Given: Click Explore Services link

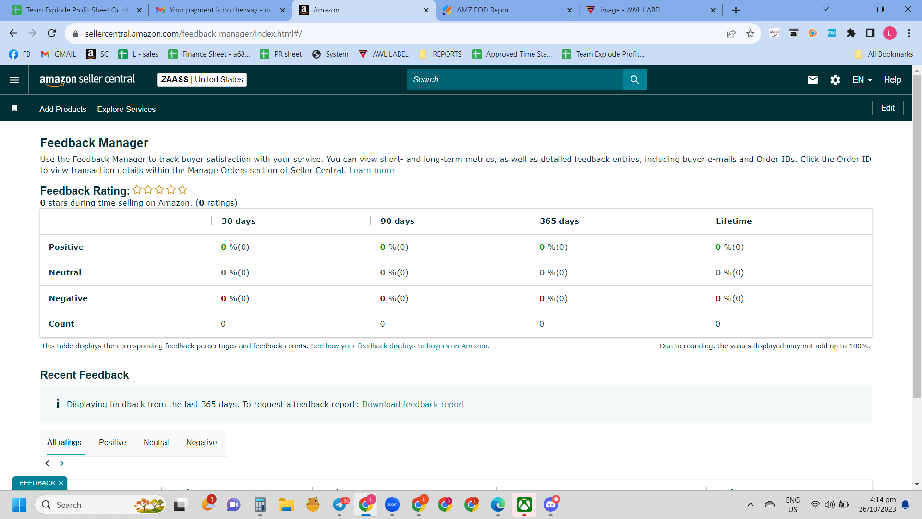Looking at the screenshot, I should point(126,109).
